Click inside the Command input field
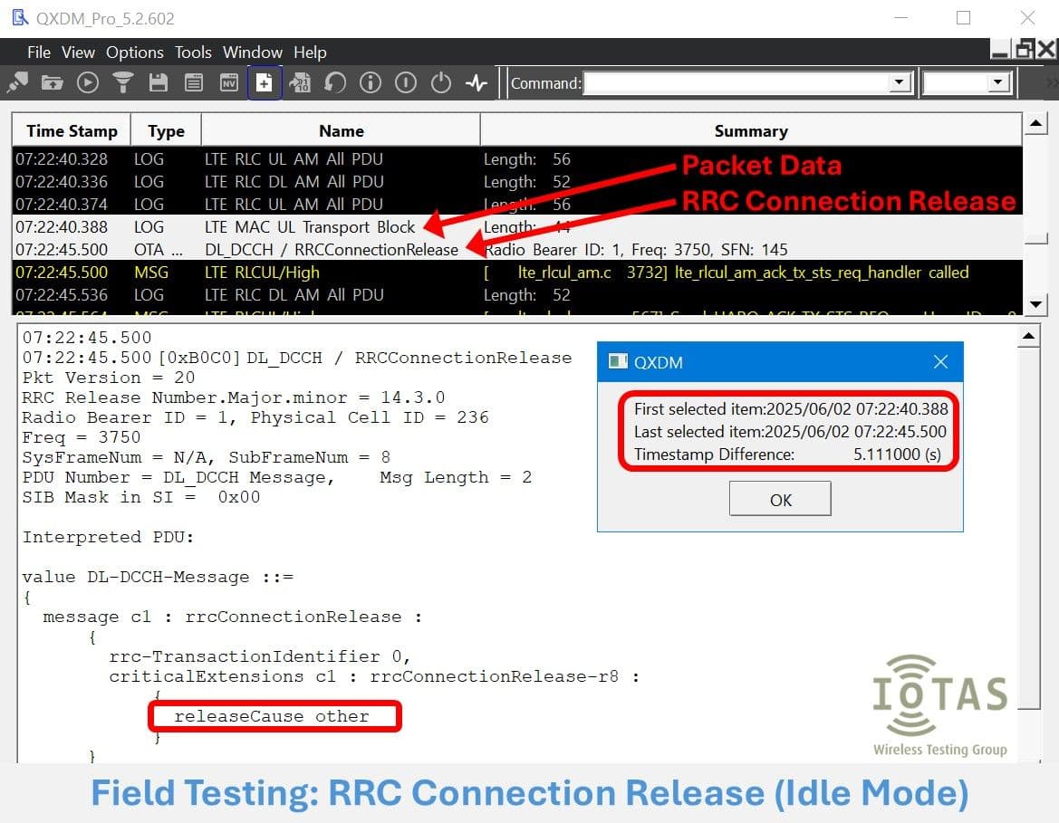1059x823 pixels. click(736, 83)
